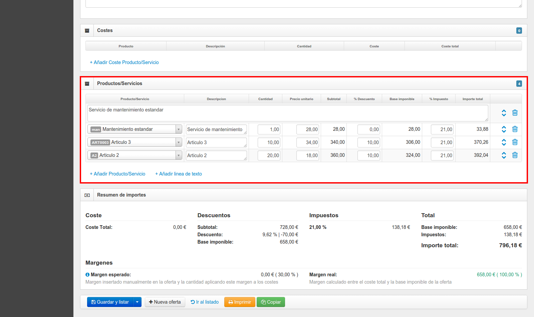Click the Margen esperado value 0,00 € (30,00 %)

click(x=279, y=275)
